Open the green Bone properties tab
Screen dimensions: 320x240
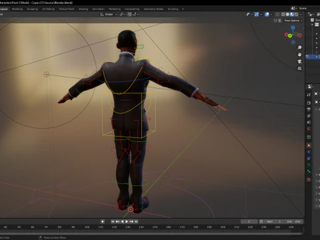[309, 171]
